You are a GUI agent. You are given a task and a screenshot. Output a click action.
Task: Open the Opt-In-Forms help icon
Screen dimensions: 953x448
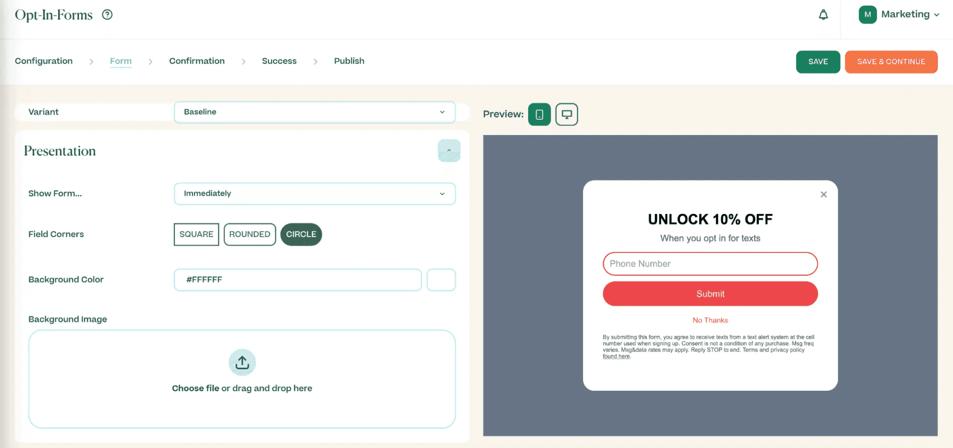(107, 14)
